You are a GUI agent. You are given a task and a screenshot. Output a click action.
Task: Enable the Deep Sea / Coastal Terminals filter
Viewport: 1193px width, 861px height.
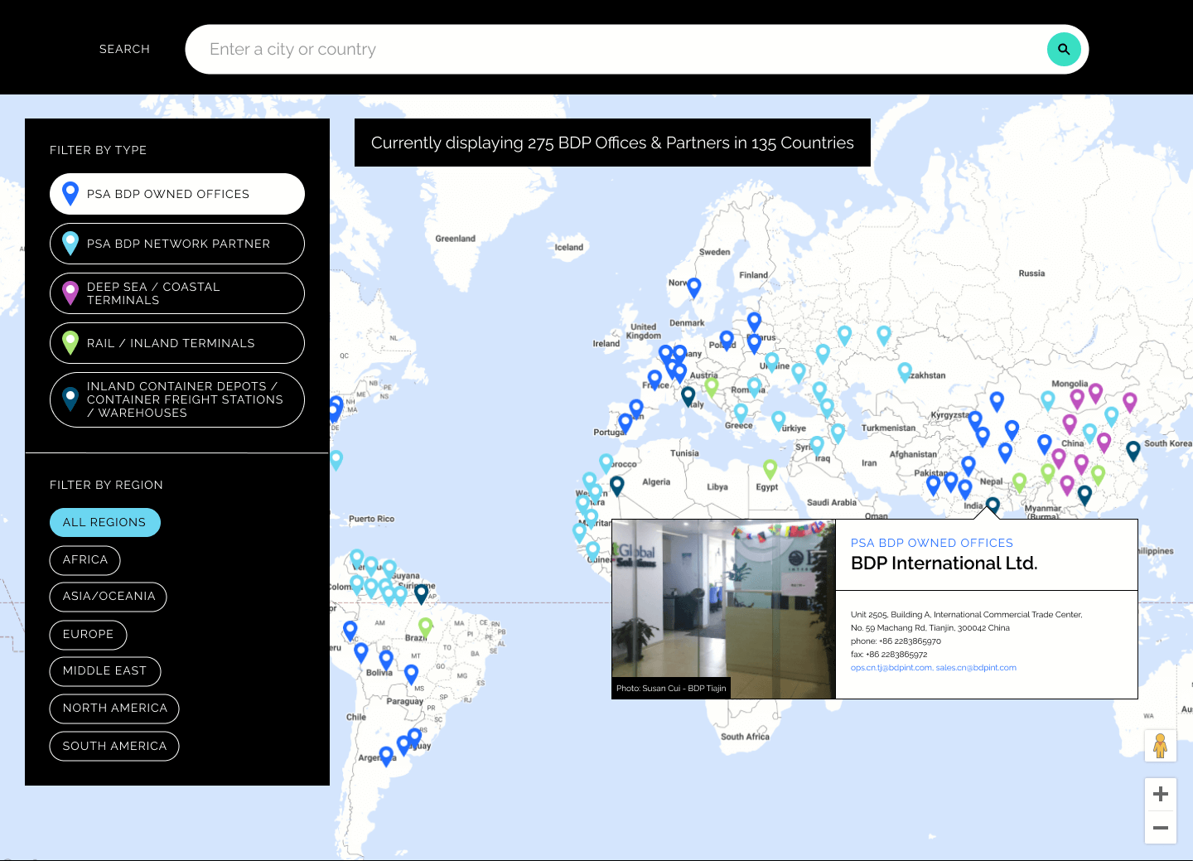click(x=177, y=293)
